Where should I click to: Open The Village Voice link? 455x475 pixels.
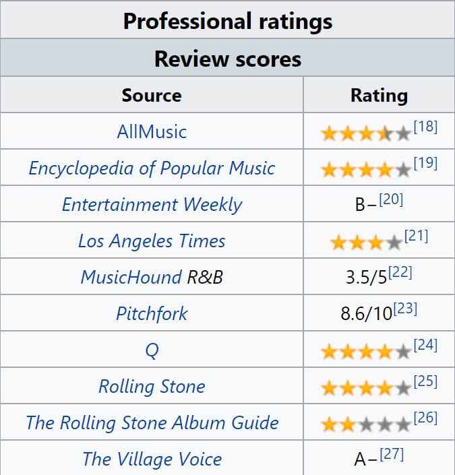(x=152, y=460)
